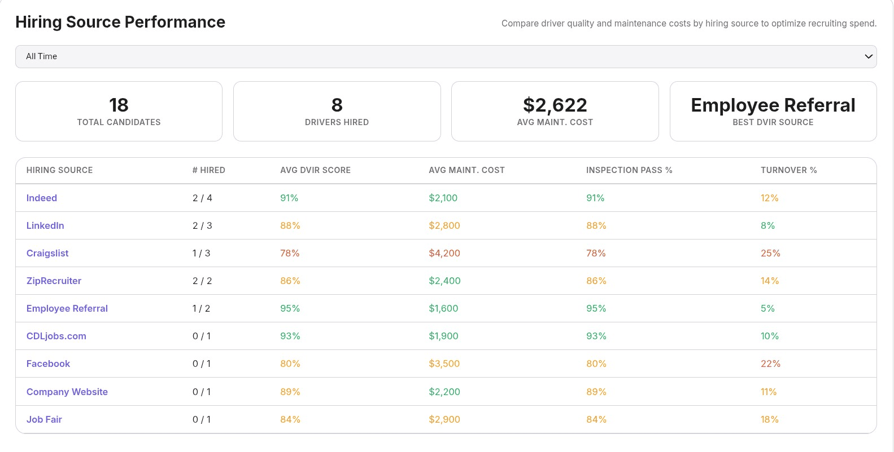Click the Employee Referral table link

pos(67,308)
